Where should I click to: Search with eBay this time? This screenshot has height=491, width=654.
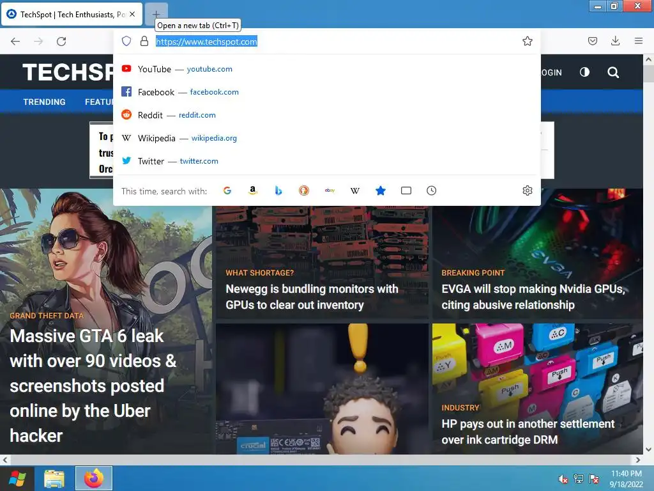click(330, 191)
